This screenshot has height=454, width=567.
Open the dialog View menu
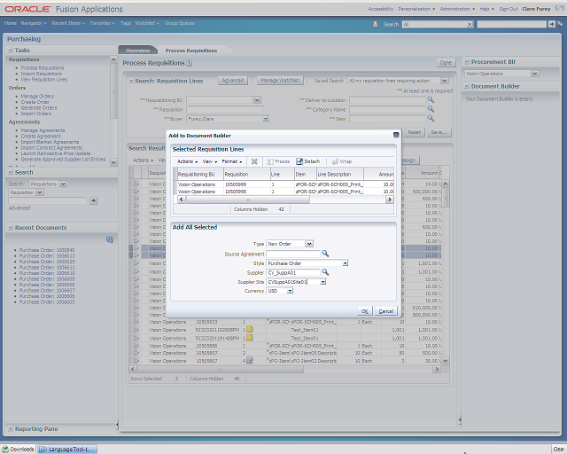pyautogui.click(x=210, y=161)
